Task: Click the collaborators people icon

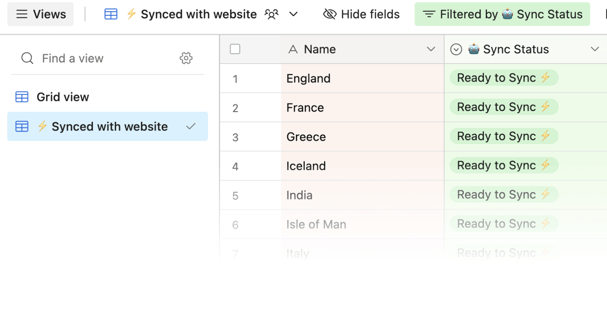Action: [271, 14]
